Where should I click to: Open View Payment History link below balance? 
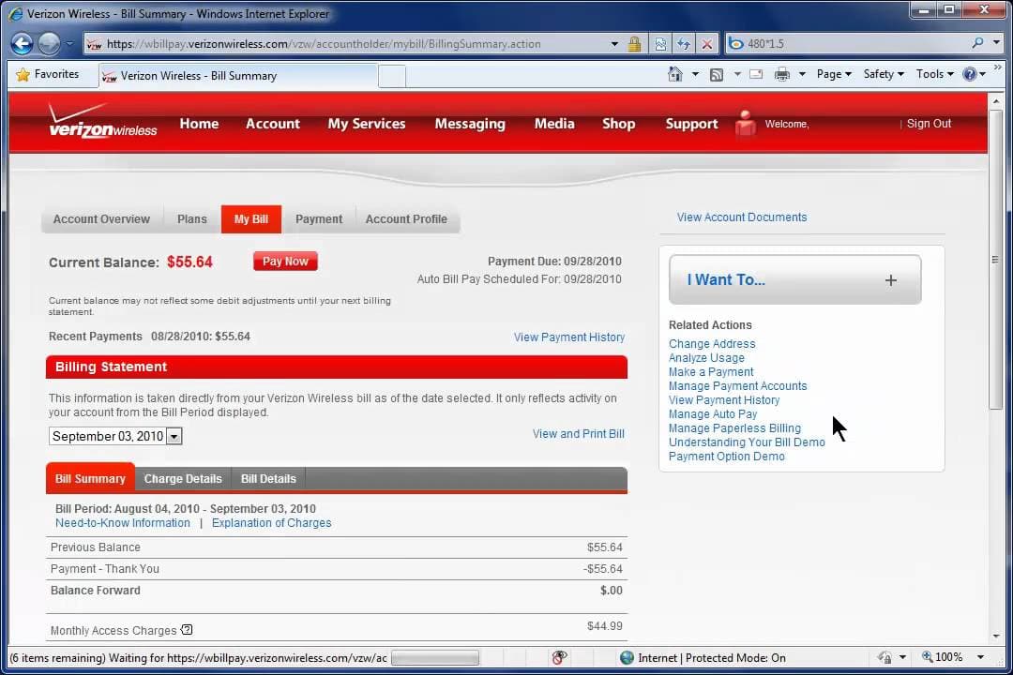[x=569, y=337]
